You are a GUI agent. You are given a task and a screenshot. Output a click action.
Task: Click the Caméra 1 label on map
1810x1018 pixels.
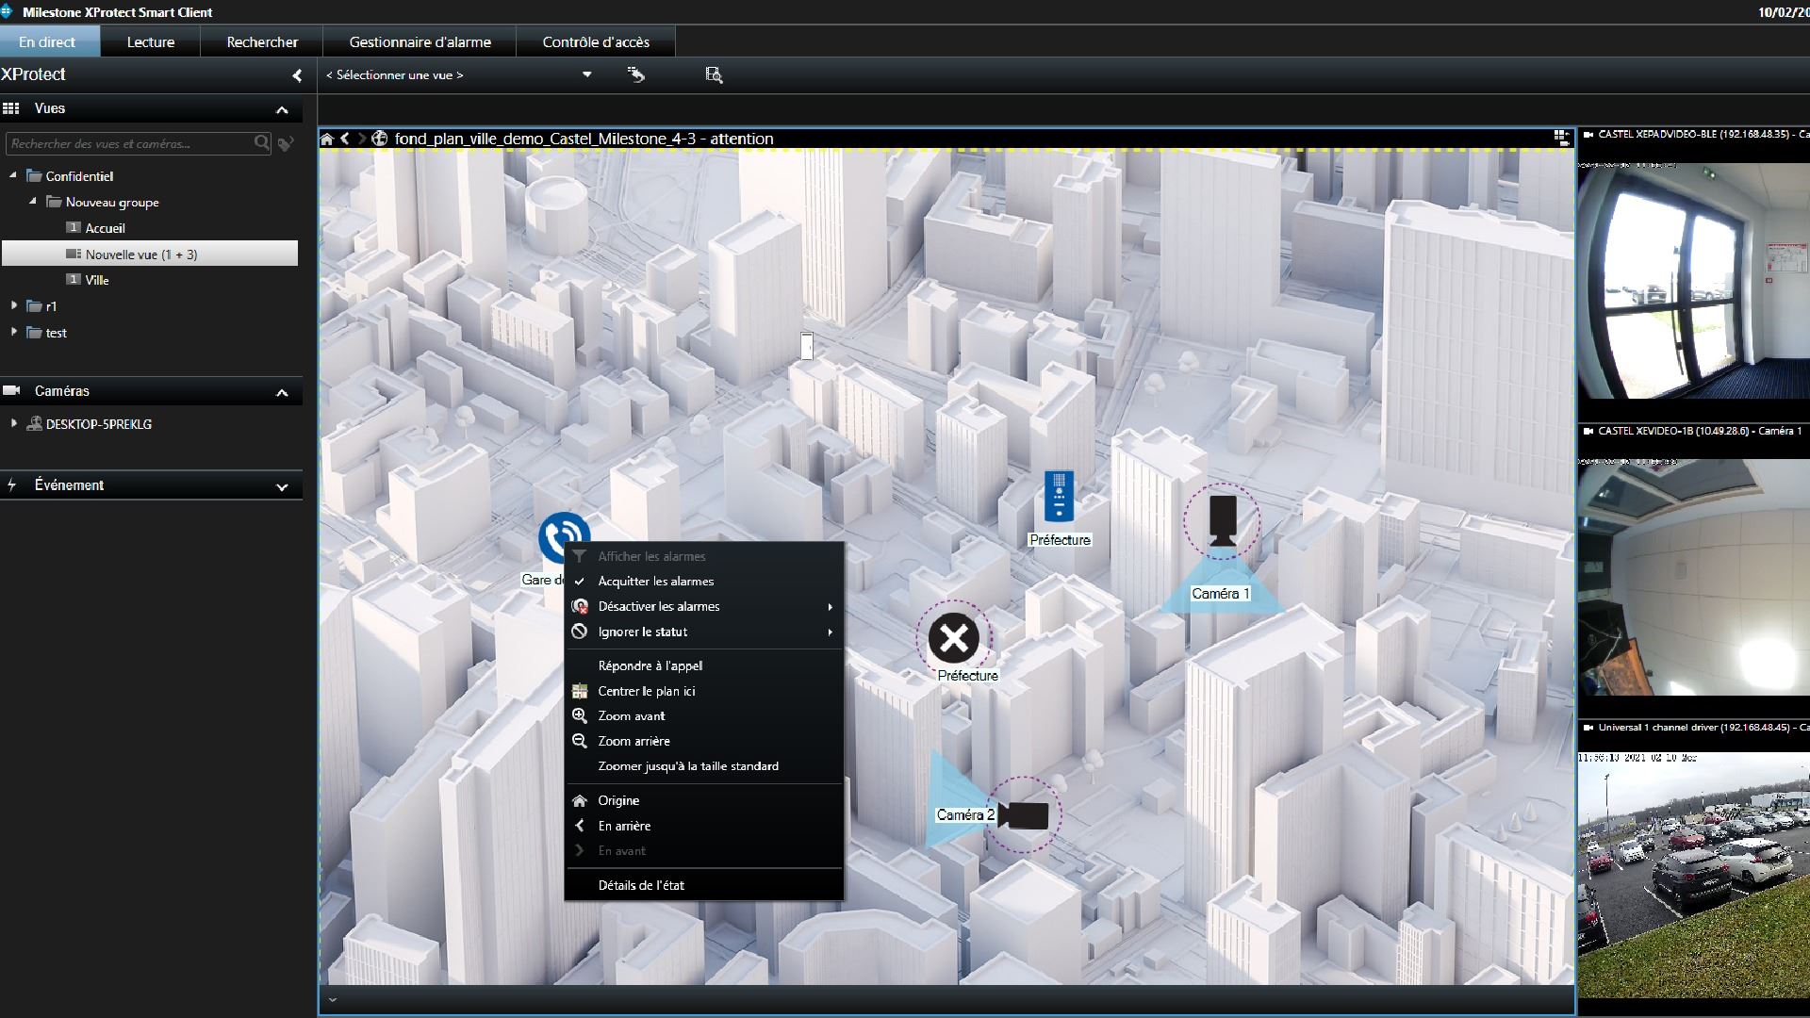click(x=1220, y=594)
